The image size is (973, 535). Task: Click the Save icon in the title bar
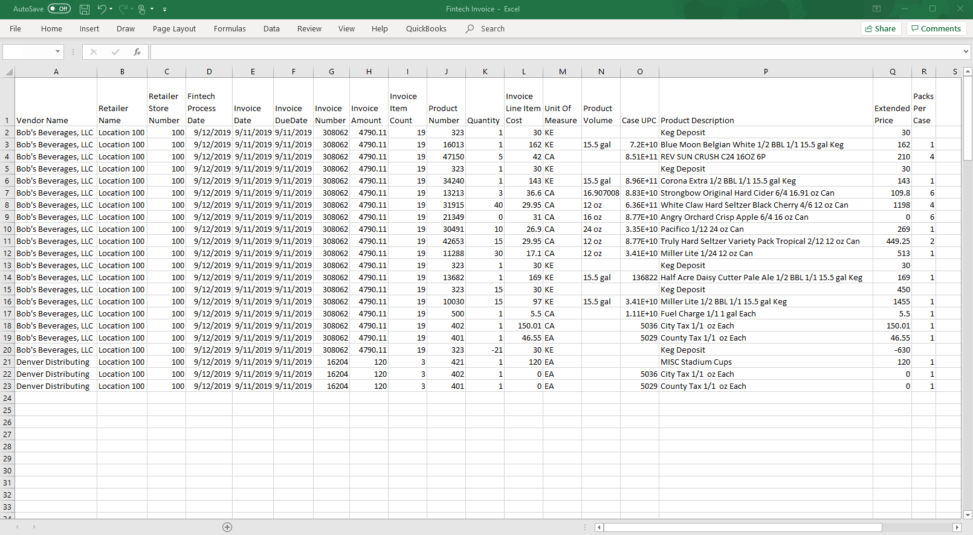tap(85, 9)
